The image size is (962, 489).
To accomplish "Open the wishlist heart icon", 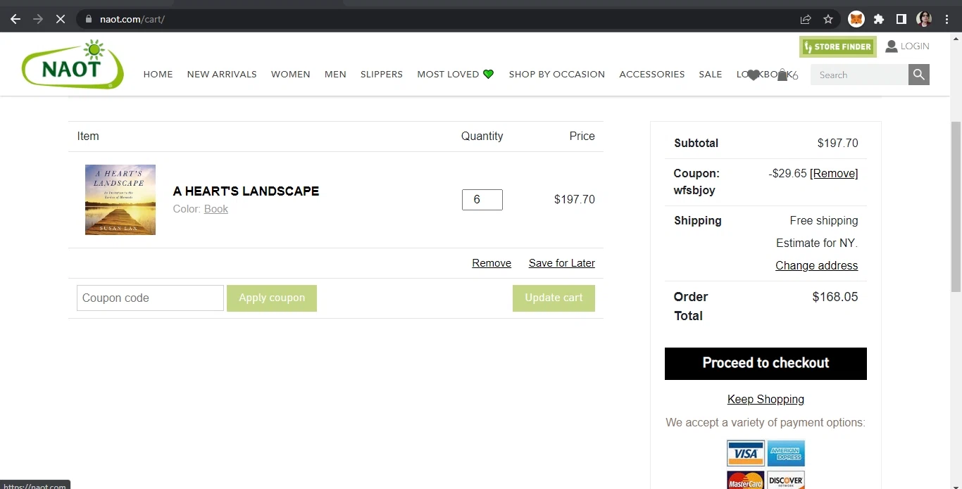I will [753, 75].
